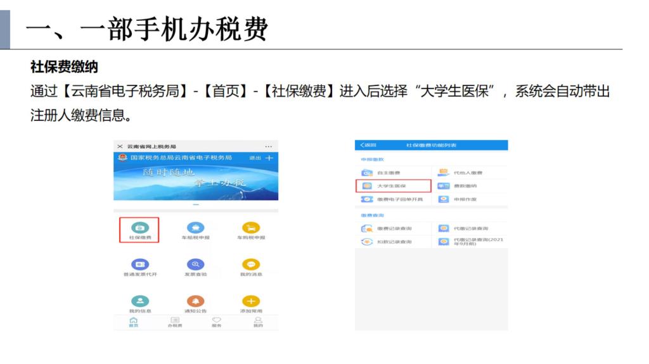Switch to the 服务 bottom tab
This screenshot has width=649, height=364.
click(x=217, y=322)
